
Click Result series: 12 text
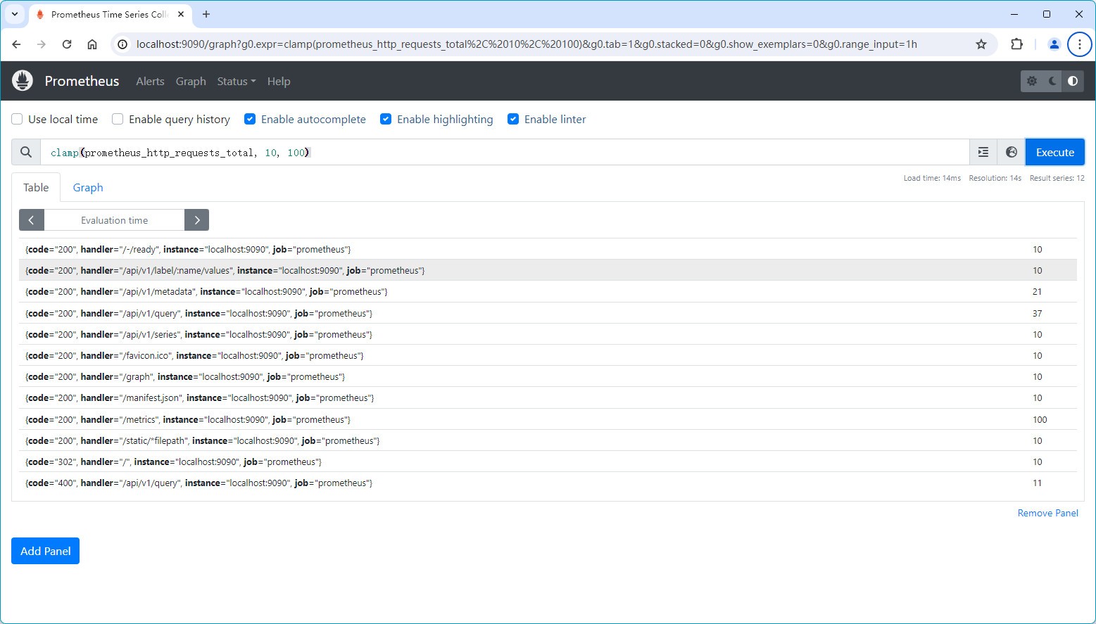[1057, 178]
